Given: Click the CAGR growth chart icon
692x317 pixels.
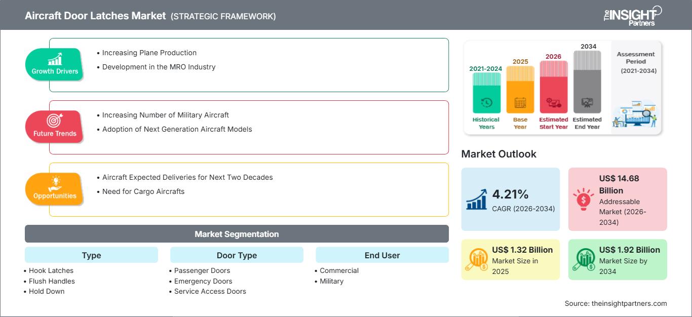Looking at the screenshot, I should [477, 199].
